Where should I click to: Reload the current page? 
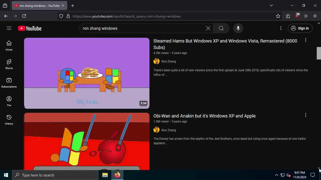point(24,16)
